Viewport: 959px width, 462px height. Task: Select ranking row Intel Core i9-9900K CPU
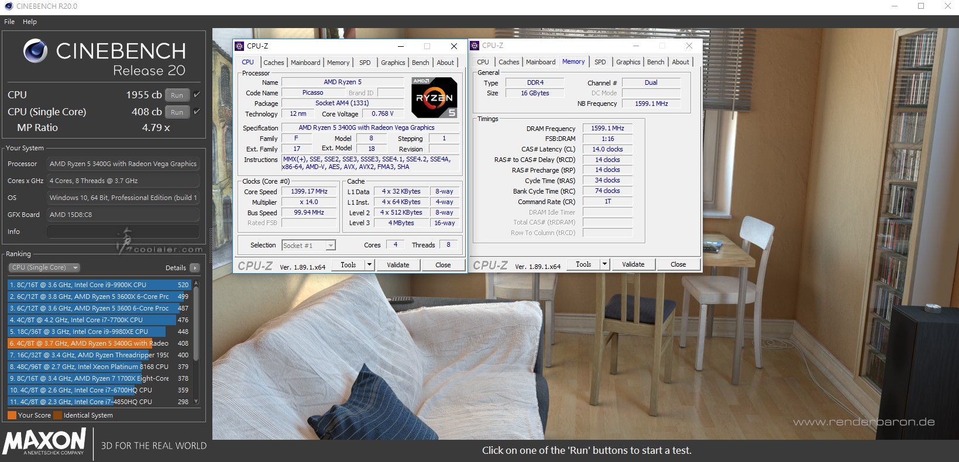tap(99, 285)
